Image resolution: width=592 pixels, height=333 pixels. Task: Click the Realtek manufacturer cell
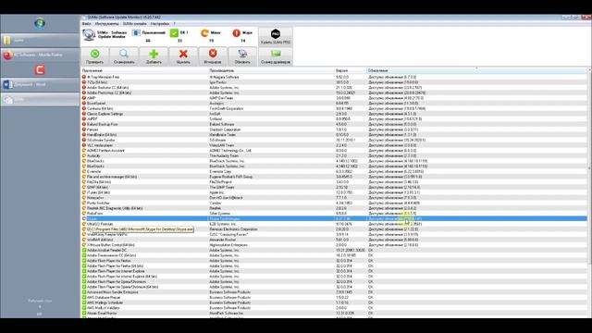pos(216,208)
